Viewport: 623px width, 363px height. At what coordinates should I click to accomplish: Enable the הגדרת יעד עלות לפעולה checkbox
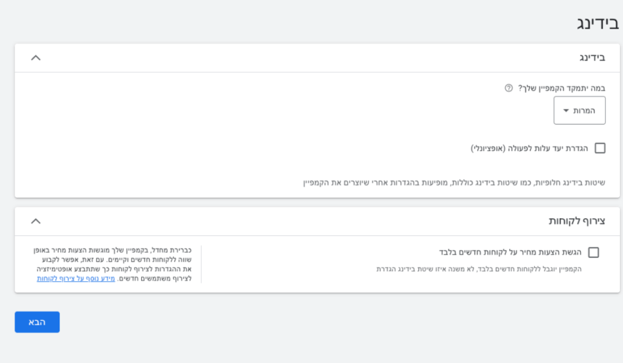click(x=600, y=148)
